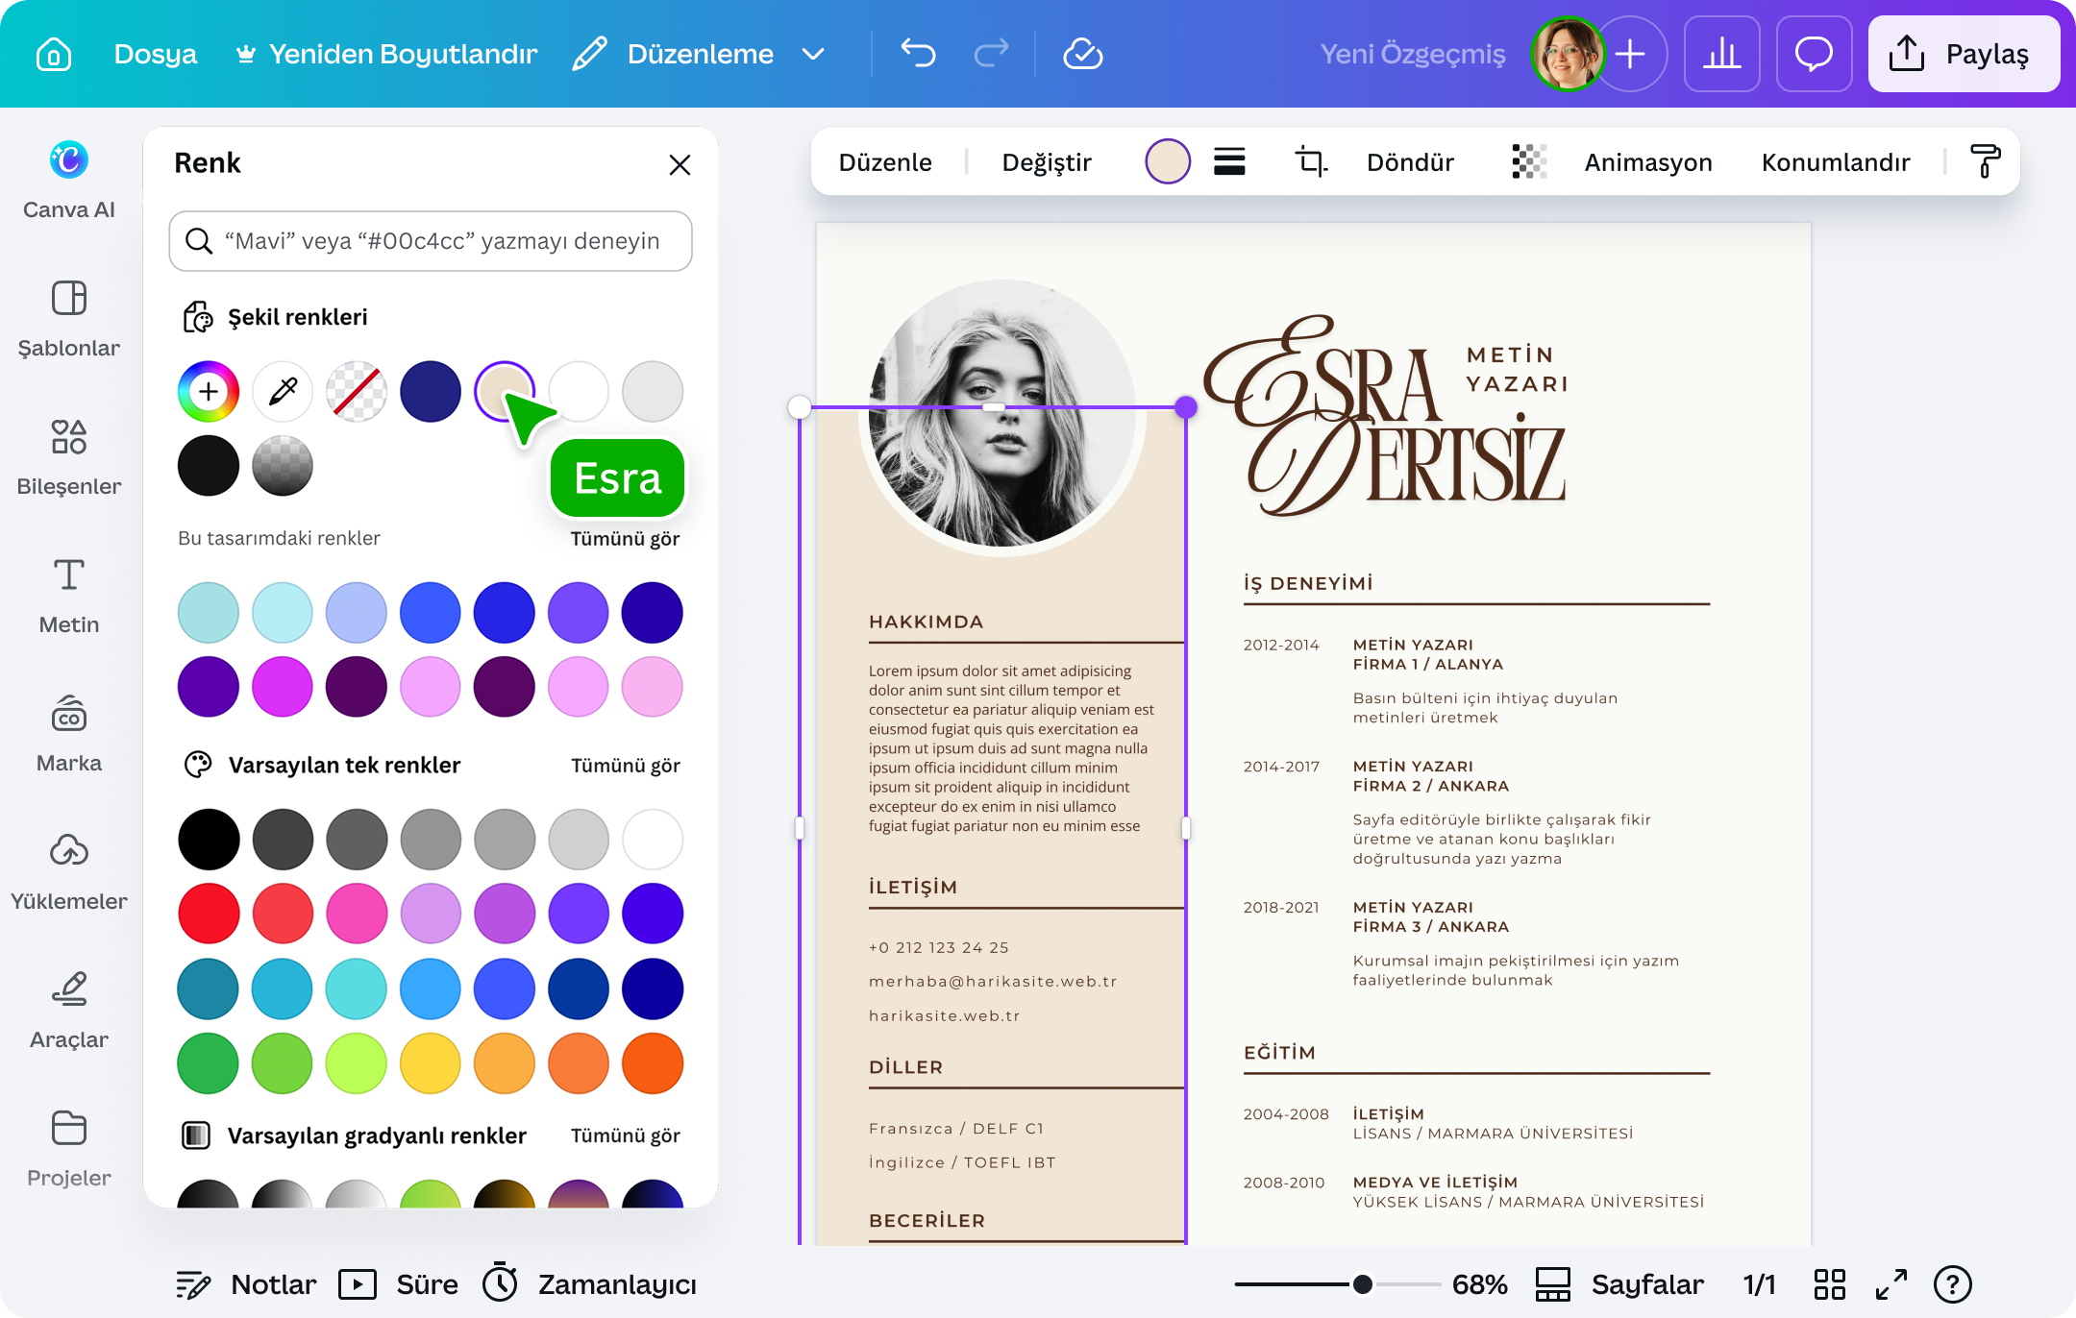Open Yeniden Boyutlandır menu
2076x1318 pixels.
[387, 54]
